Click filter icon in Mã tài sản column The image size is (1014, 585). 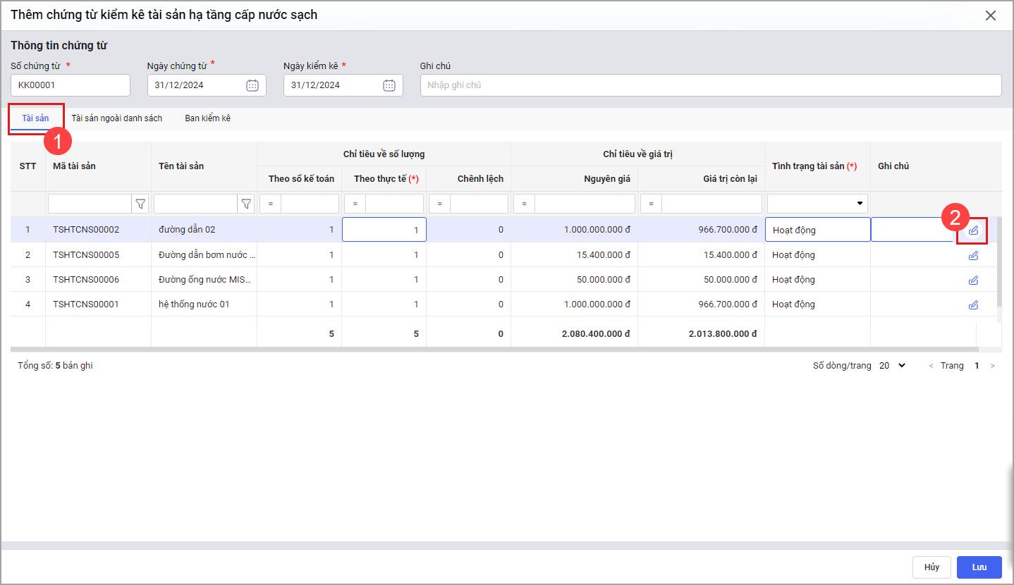[140, 204]
